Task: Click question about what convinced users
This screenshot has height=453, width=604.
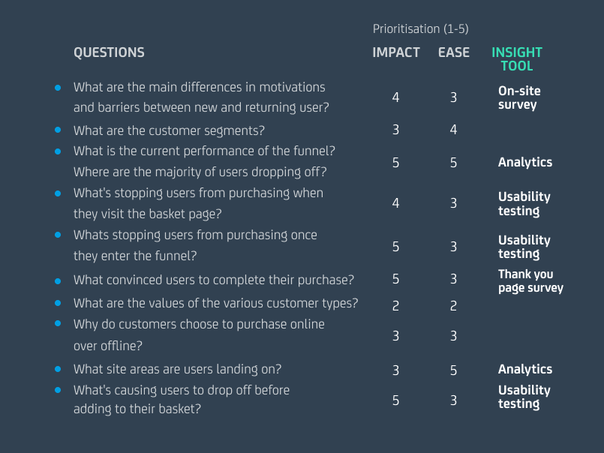Action: click(x=213, y=280)
